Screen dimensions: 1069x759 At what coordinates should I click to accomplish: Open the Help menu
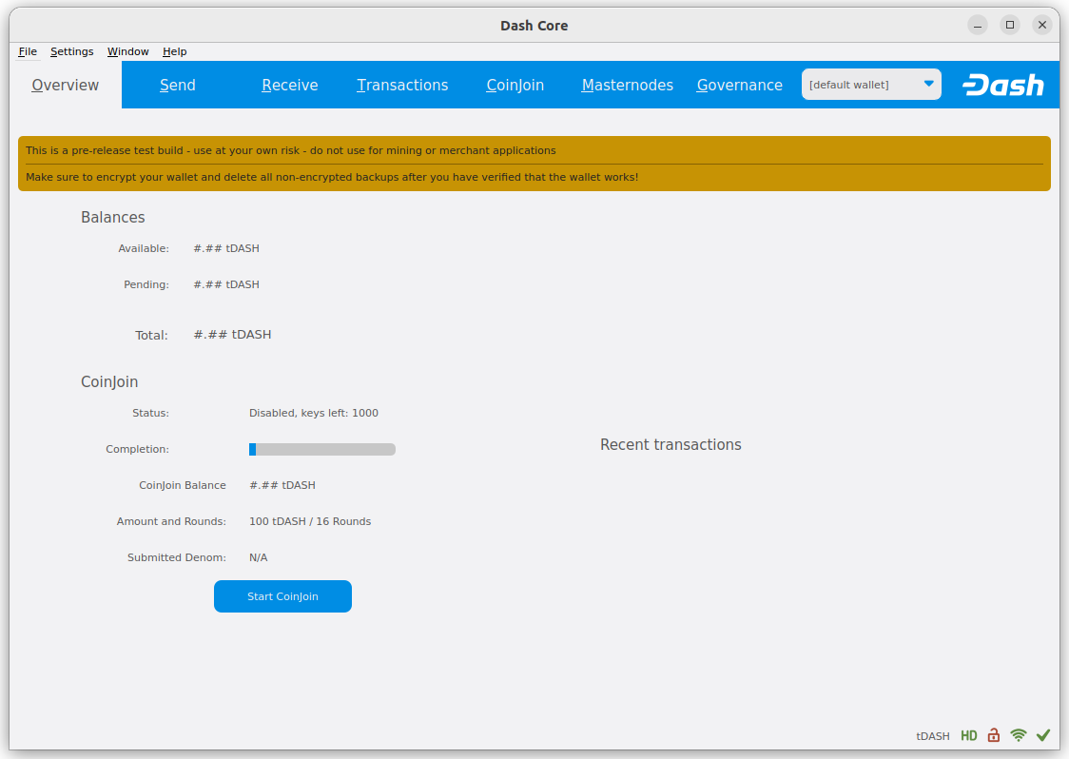click(x=174, y=51)
